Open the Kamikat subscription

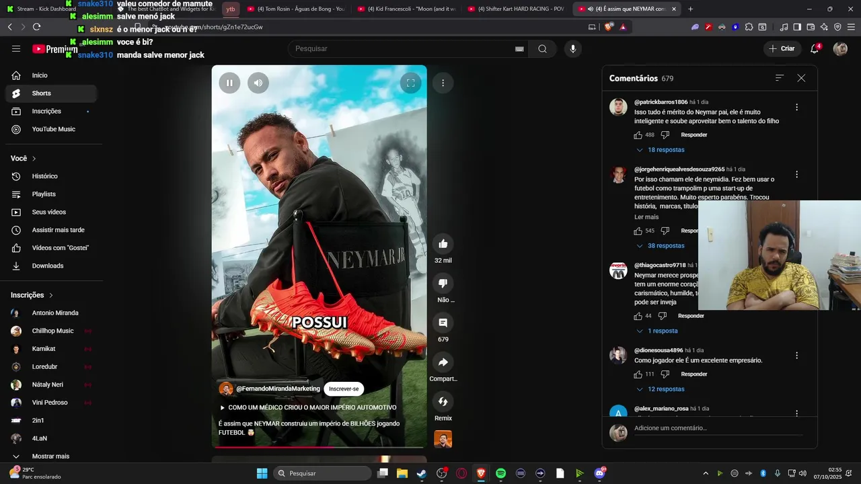50,349
